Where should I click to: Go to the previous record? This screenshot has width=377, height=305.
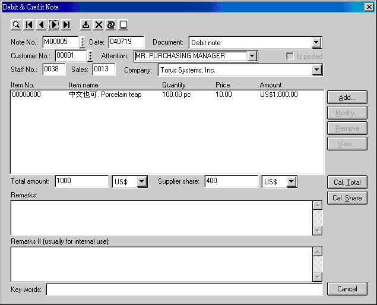tap(42, 25)
